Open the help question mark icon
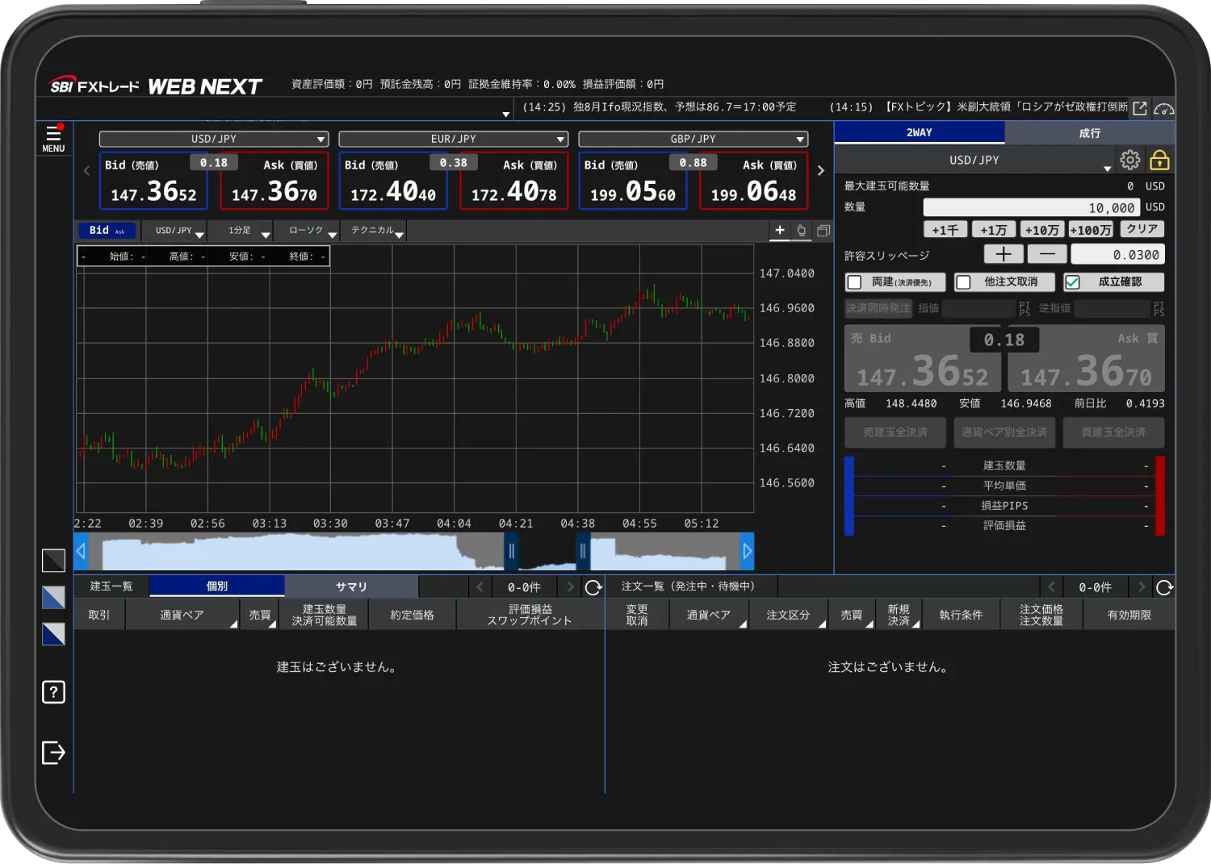The height and width of the screenshot is (864, 1211). pyautogui.click(x=53, y=692)
